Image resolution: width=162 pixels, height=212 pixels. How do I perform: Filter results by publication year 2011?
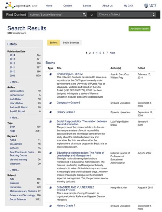(x=12, y=67)
